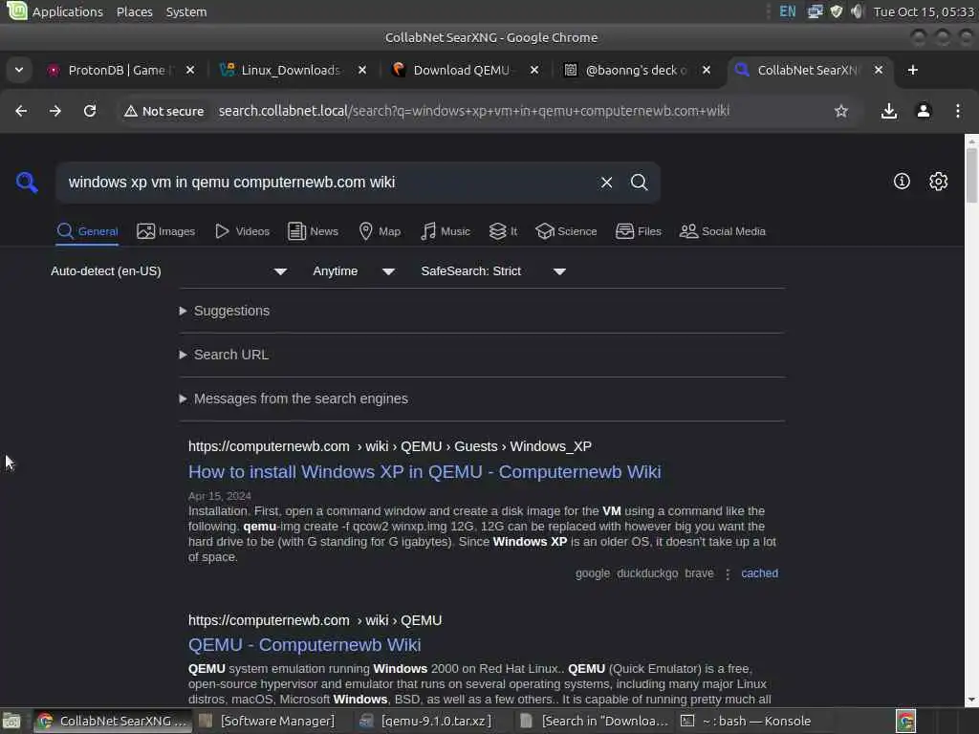This screenshot has width=979, height=734.
Task: Switch to the Search in Downloads taskbar window
Action: pyautogui.click(x=594, y=722)
